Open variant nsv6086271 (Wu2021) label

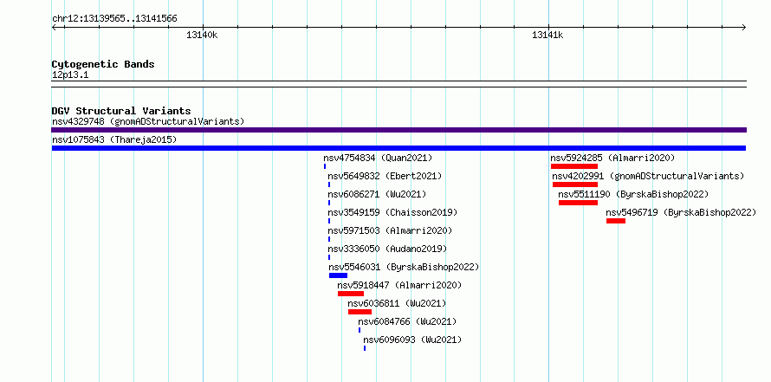tap(377, 194)
